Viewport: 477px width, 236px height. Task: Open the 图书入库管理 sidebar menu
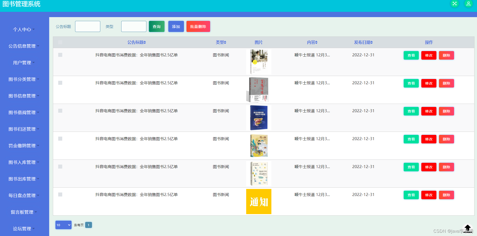(24, 162)
